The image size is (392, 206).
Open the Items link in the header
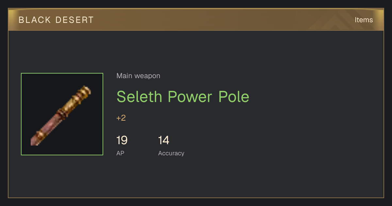tap(364, 20)
